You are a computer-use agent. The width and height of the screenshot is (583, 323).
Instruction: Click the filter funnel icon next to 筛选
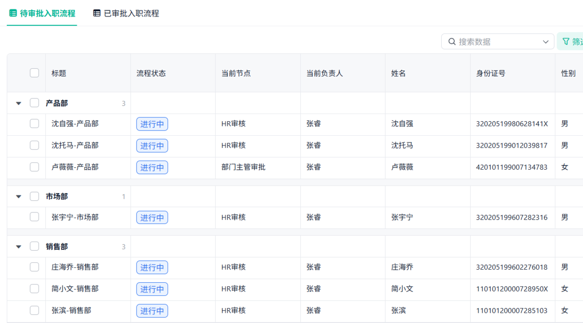(566, 42)
